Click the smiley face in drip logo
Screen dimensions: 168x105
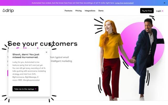point(4,10)
